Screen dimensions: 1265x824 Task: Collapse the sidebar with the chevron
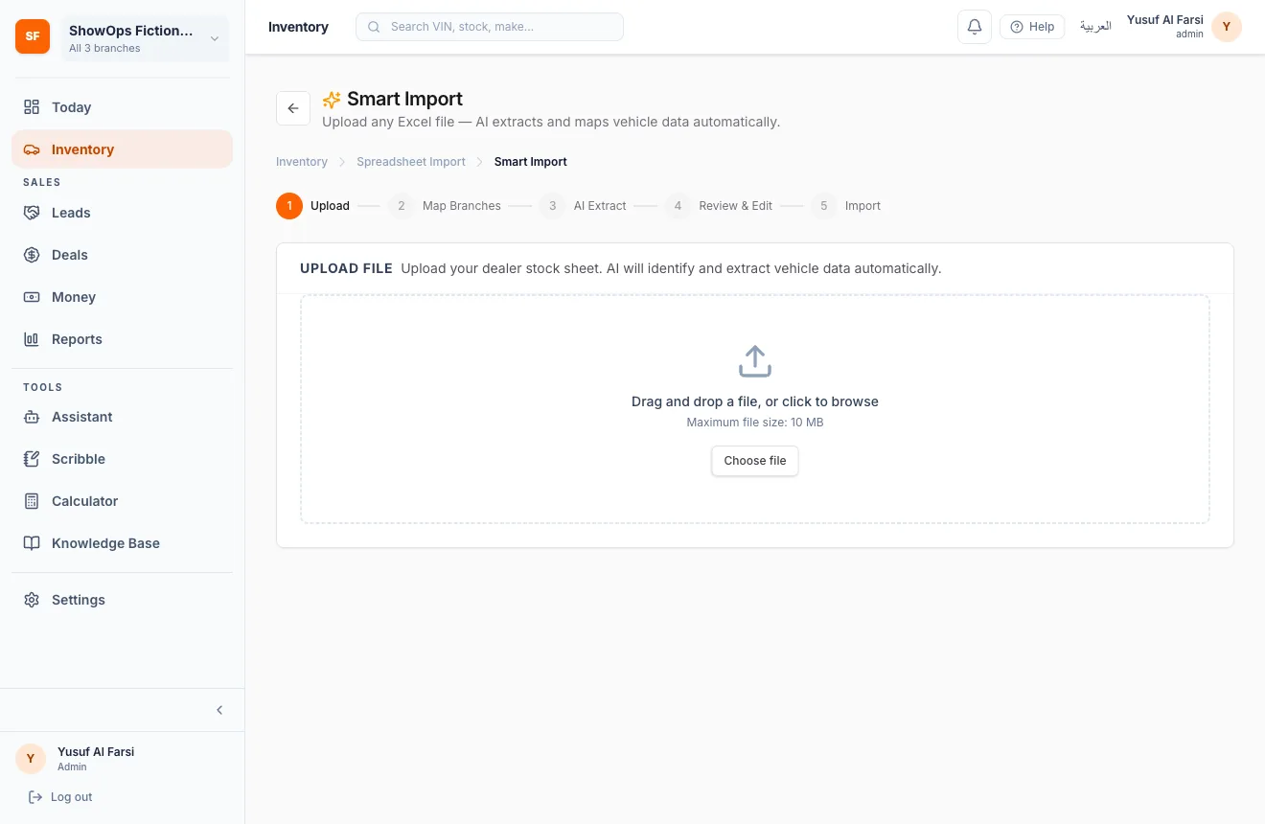219,710
